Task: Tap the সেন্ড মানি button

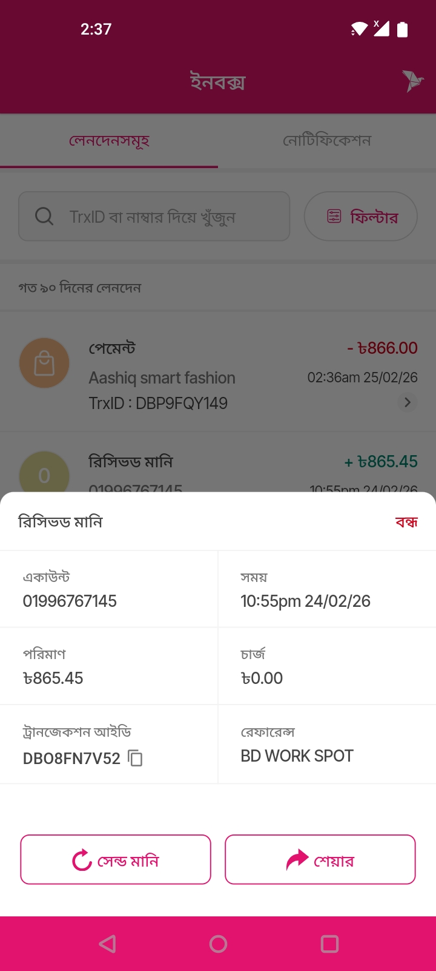Action: coord(116,859)
